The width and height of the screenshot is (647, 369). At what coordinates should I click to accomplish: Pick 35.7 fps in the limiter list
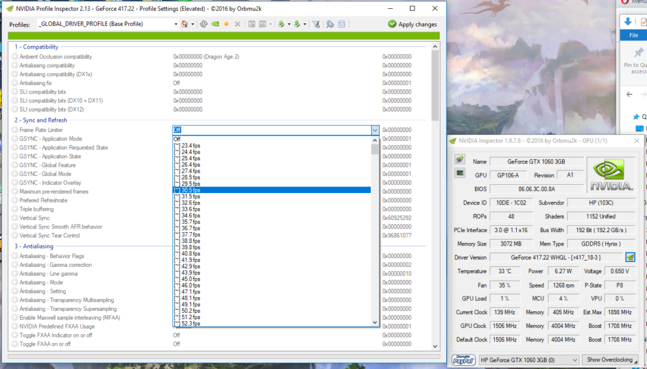click(272, 221)
